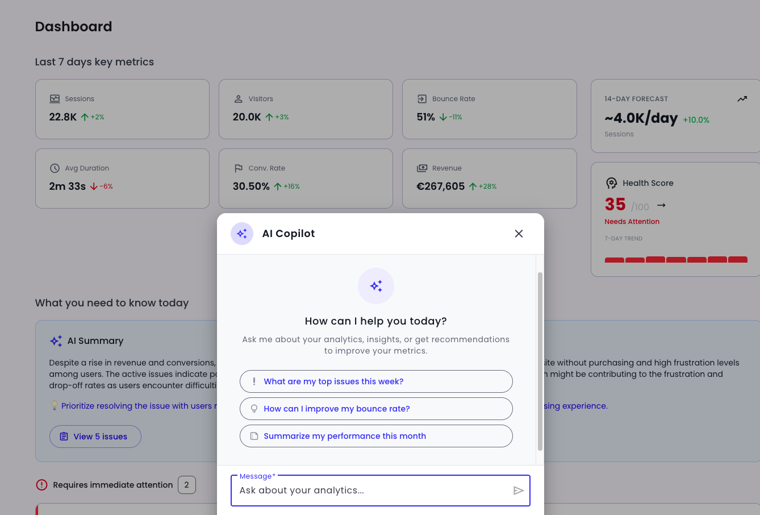Click the Conv. Rate flag icon
Screen dimensions: 760x515
(x=239, y=168)
